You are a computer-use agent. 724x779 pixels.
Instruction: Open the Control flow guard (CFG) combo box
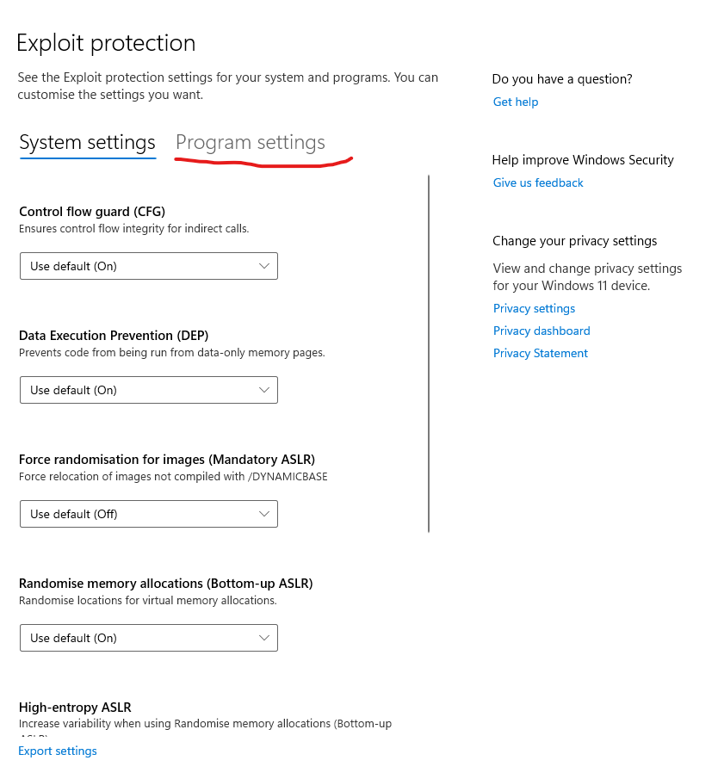[148, 266]
